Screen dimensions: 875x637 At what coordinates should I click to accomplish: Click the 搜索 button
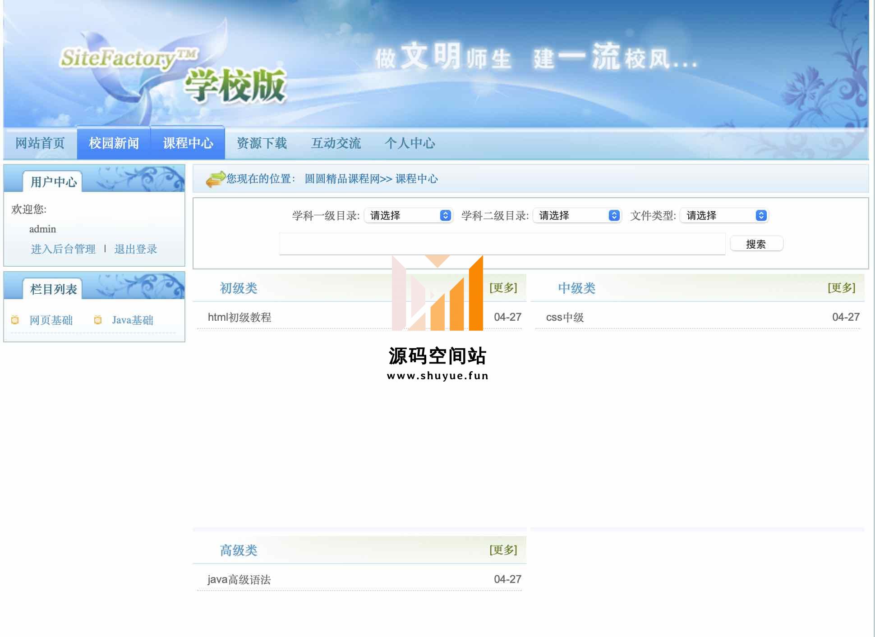tap(756, 244)
